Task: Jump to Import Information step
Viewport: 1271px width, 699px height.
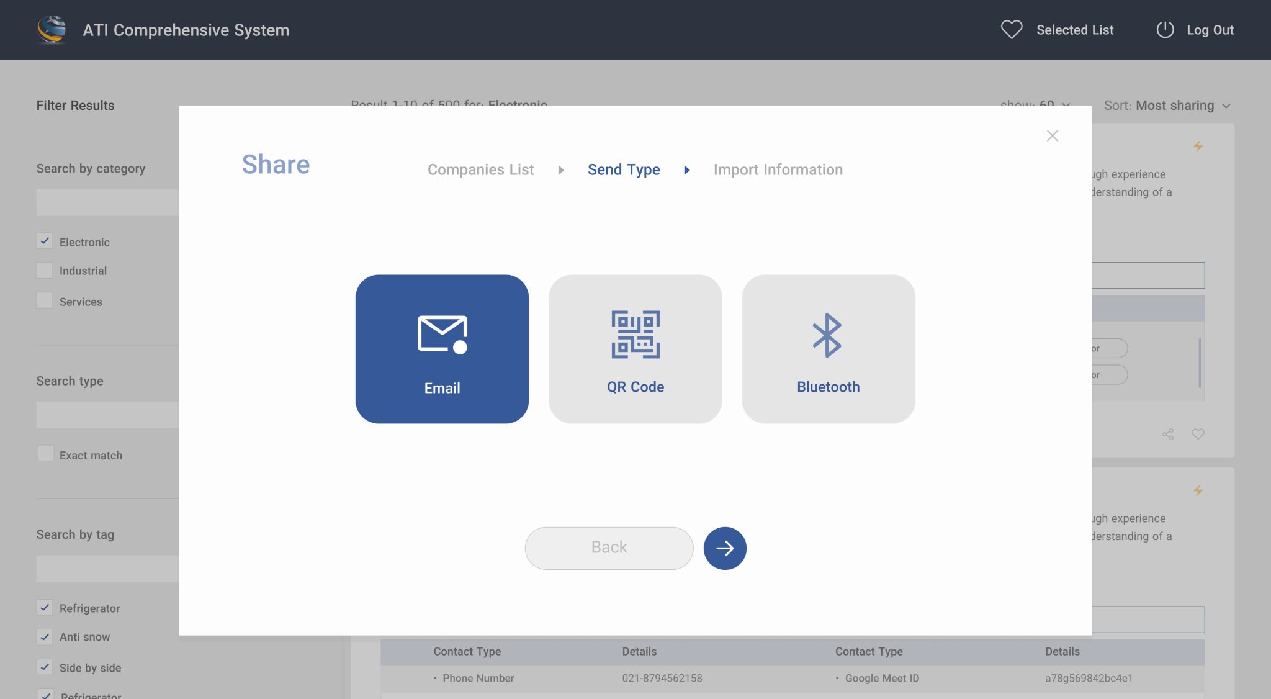Action: pyautogui.click(x=778, y=169)
